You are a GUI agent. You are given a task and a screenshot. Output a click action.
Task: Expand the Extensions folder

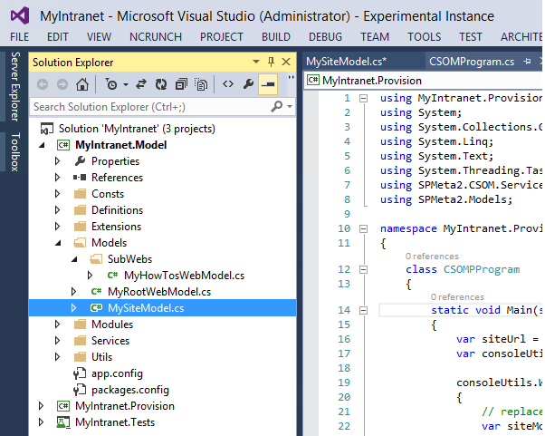coord(58,227)
